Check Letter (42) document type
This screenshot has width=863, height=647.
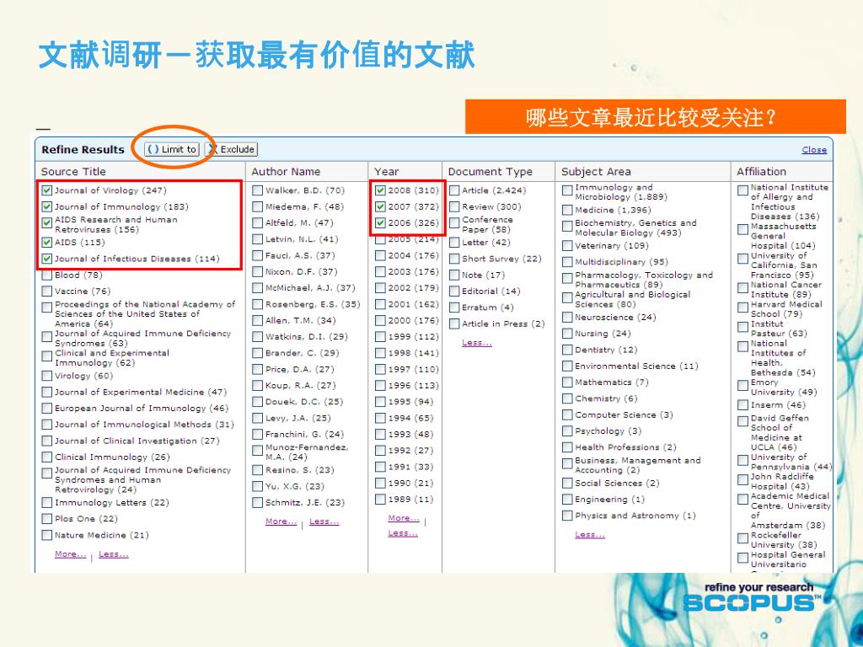pyautogui.click(x=454, y=242)
